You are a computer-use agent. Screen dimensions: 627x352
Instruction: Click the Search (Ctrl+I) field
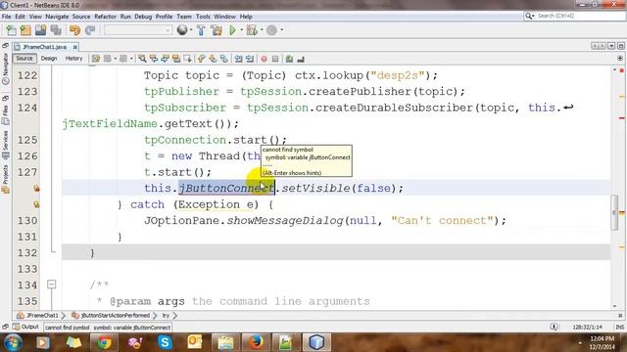click(575, 16)
